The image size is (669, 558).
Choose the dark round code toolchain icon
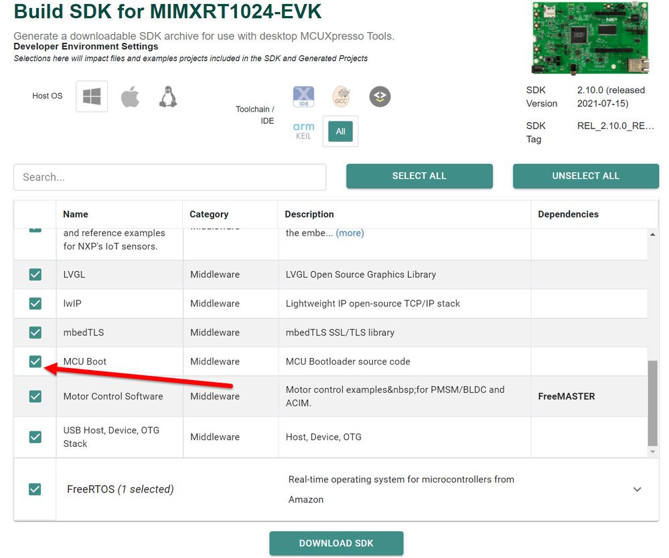pyautogui.click(x=380, y=96)
